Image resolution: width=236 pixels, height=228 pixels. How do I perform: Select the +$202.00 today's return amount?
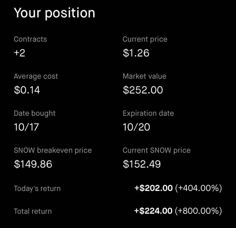click(153, 188)
